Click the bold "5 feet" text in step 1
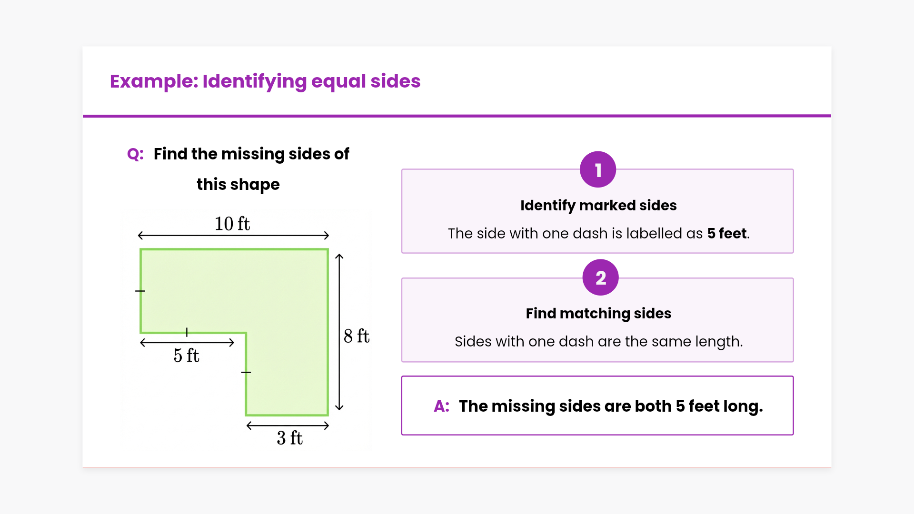 pyautogui.click(x=727, y=233)
